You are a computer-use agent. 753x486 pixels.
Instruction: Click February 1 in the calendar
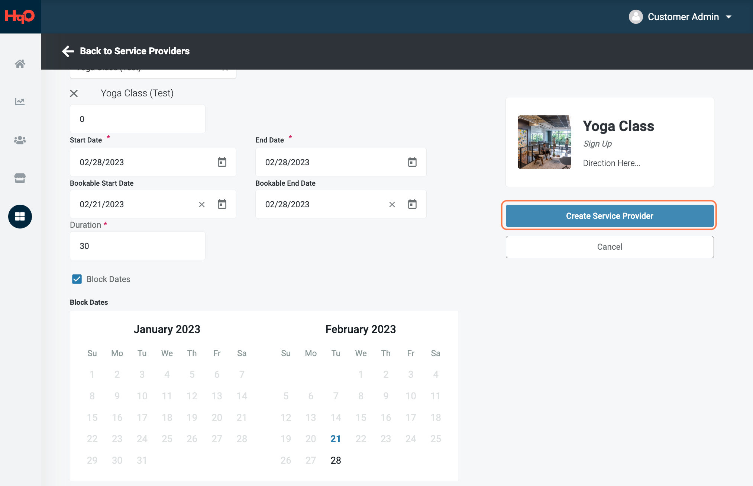(x=361, y=375)
